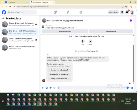Go back from Marketplace chats list
The height and width of the screenshot is (110, 137).
[3, 18]
